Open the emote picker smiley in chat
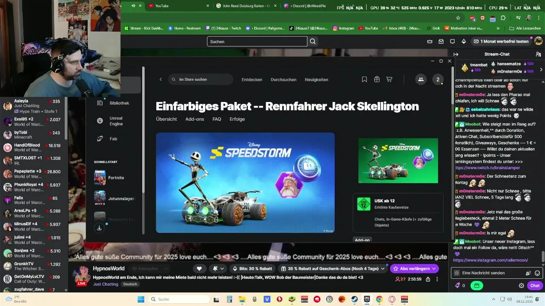This screenshot has width=545, height=306. click(537, 273)
